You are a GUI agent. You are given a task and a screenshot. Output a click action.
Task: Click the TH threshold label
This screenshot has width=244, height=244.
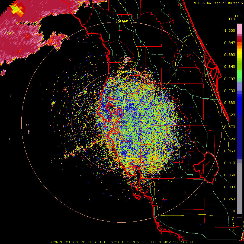pyautogui.click(x=233, y=211)
